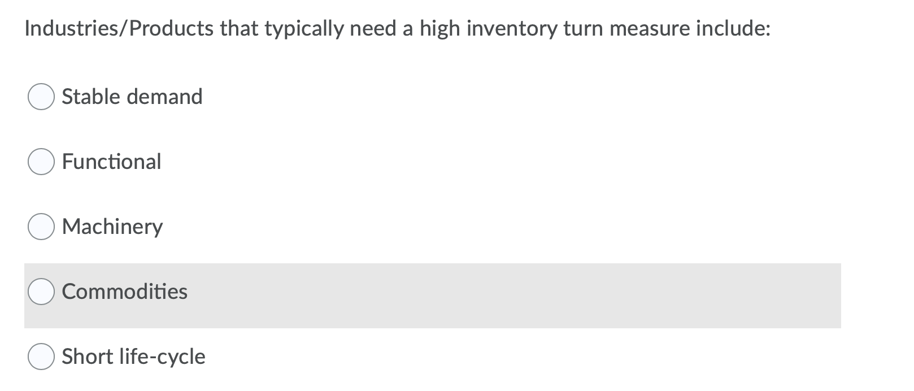
Task: Select the Short life-cycle radio button
Action: click(x=41, y=357)
